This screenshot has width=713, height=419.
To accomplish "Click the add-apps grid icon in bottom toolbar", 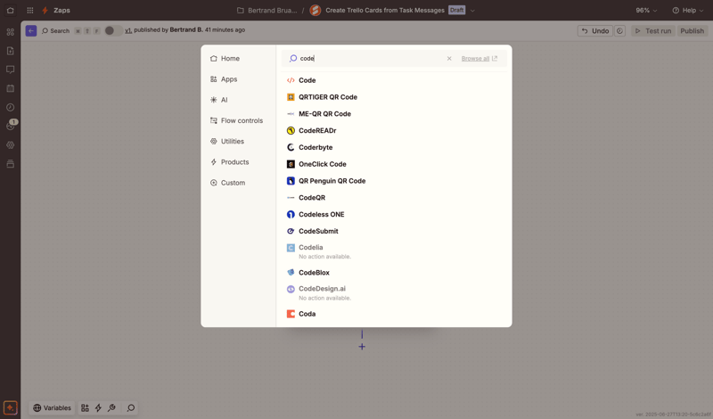I will point(85,407).
